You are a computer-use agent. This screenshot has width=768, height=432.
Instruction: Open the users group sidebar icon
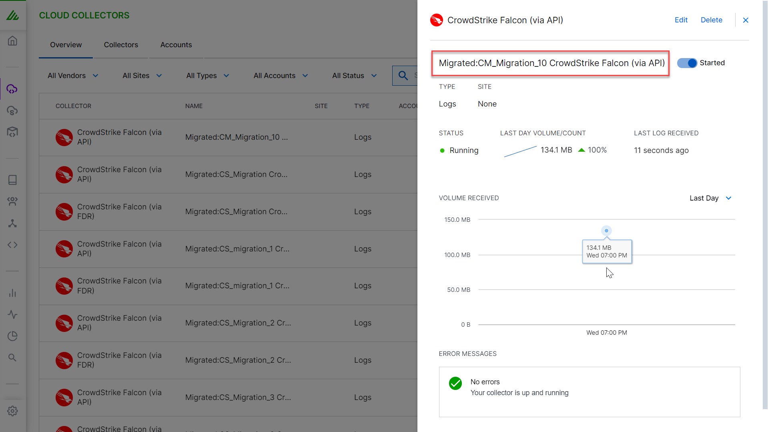click(x=12, y=201)
